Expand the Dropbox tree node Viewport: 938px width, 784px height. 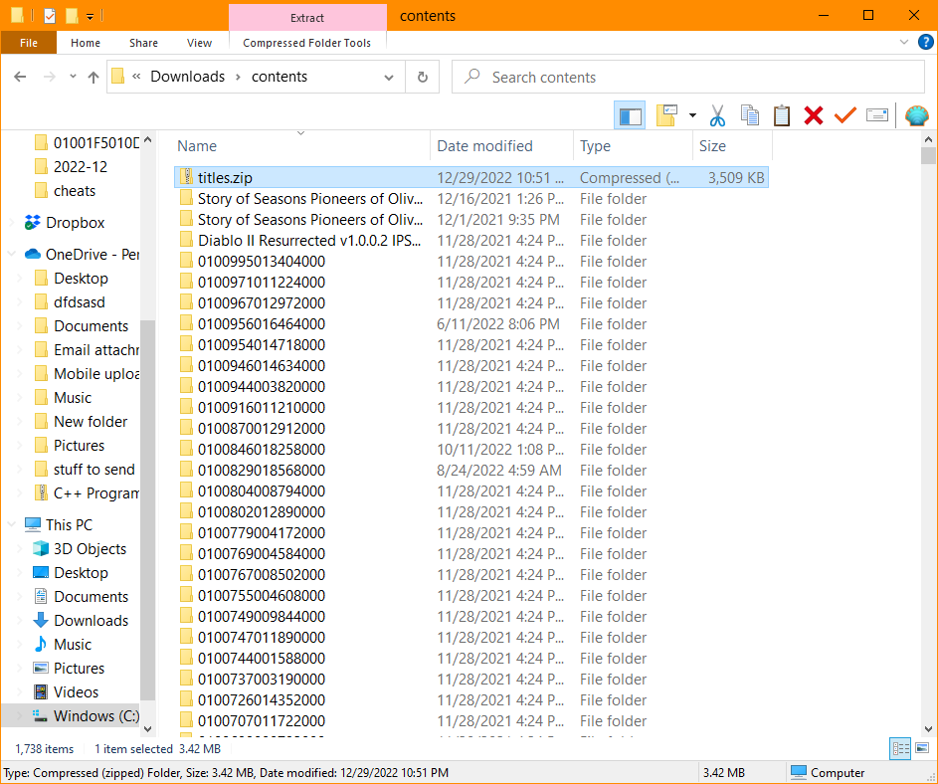point(11,223)
